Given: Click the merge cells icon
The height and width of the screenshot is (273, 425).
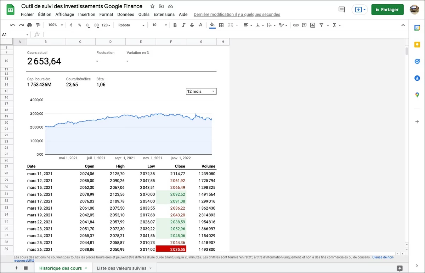Looking at the screenshot, I should click(x=230, y=25).
